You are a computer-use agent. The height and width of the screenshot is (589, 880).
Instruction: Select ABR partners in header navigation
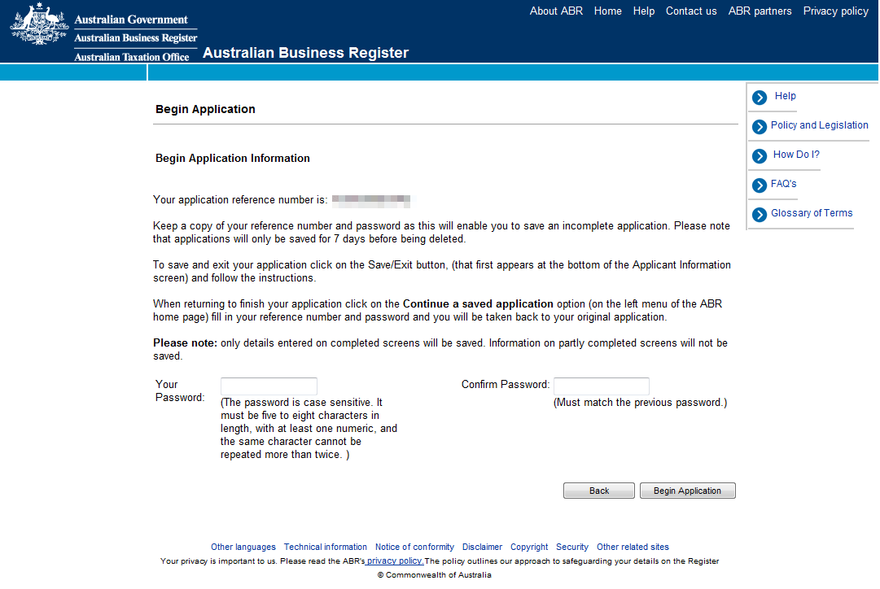[x=760, y=11]
